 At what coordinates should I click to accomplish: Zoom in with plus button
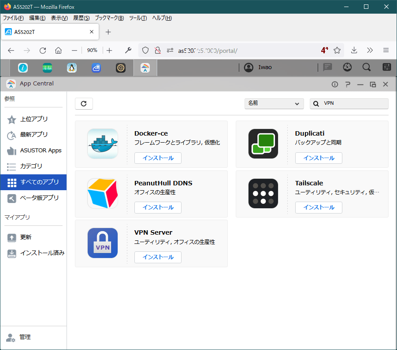point(109,51)
